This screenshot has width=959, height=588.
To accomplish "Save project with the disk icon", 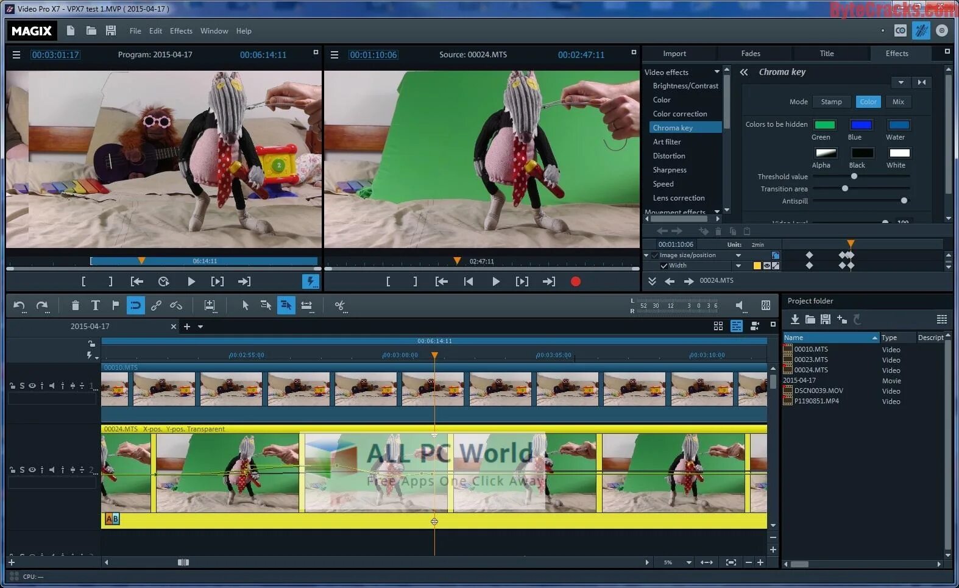I will pyautogui.click(x=111, y=30).
